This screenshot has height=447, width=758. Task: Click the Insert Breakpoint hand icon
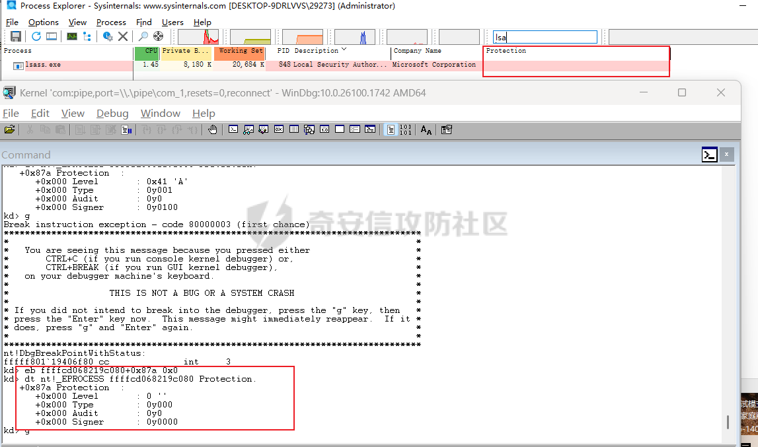coord(212,129)
